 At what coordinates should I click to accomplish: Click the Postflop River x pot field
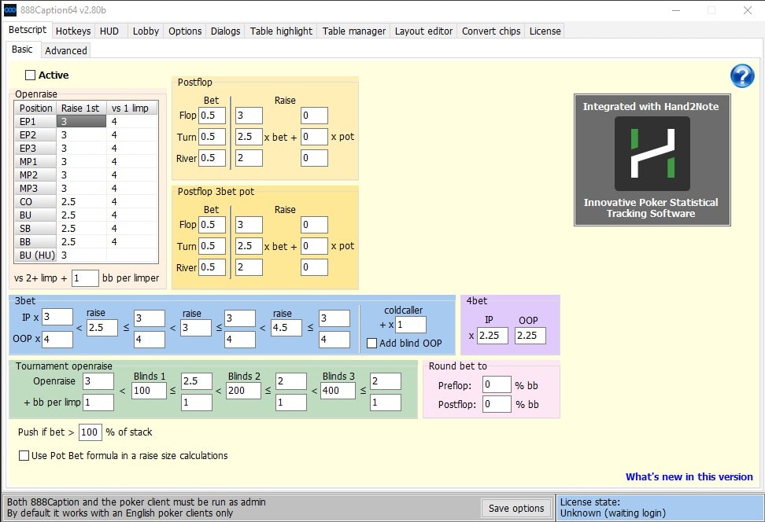[x=314, y=158]
